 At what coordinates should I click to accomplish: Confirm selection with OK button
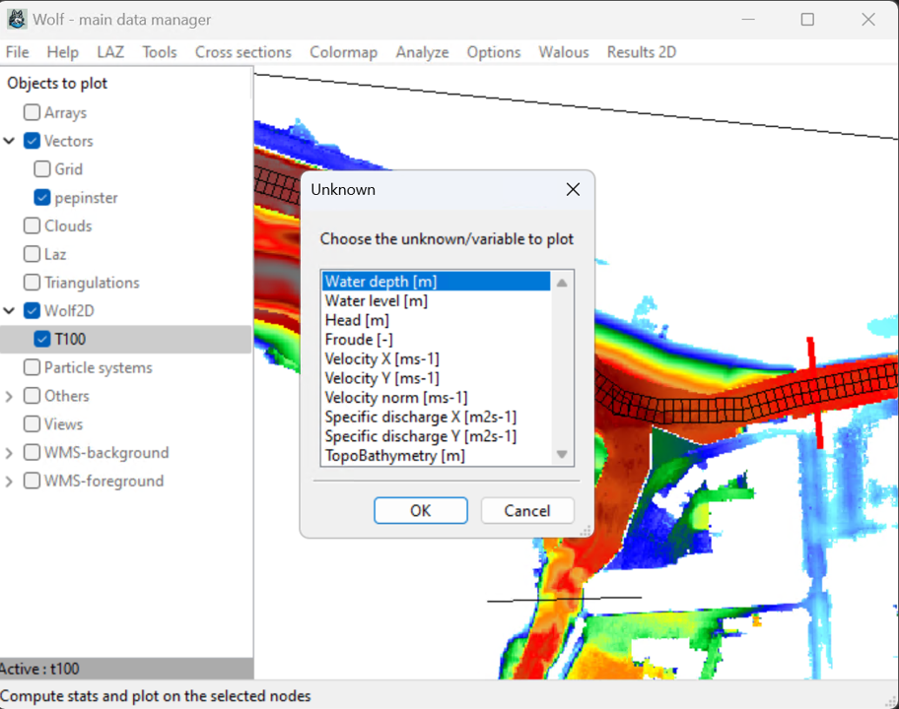(x=421, y=510)
